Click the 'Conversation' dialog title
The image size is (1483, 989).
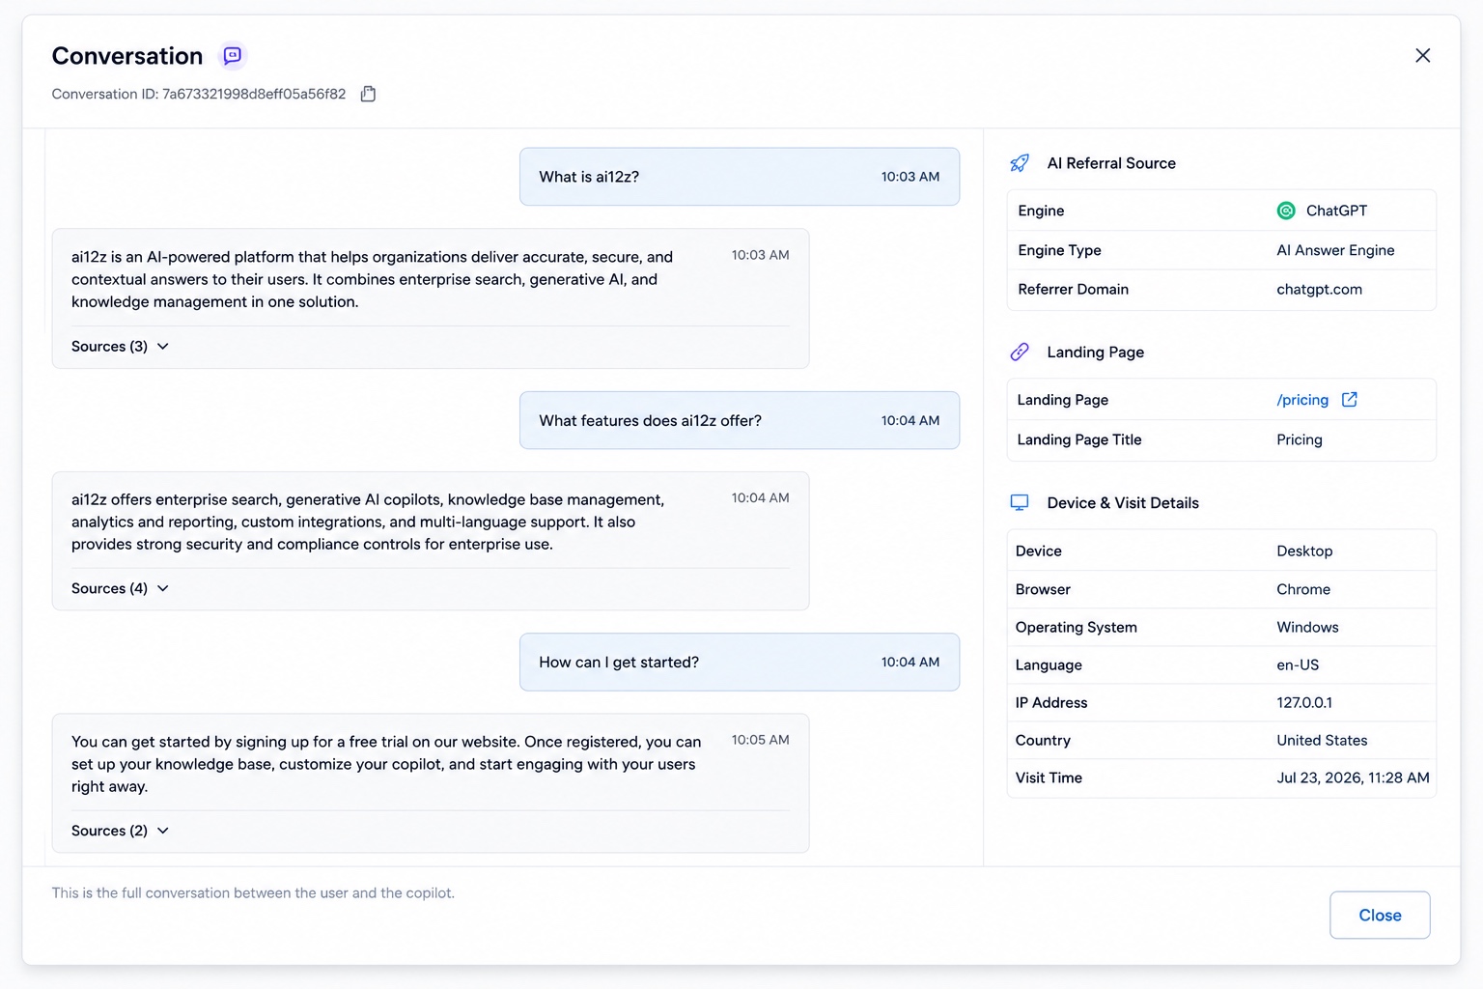[x=127, y=56]
